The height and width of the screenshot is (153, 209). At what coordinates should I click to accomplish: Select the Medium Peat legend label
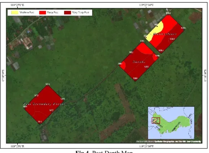27,13
